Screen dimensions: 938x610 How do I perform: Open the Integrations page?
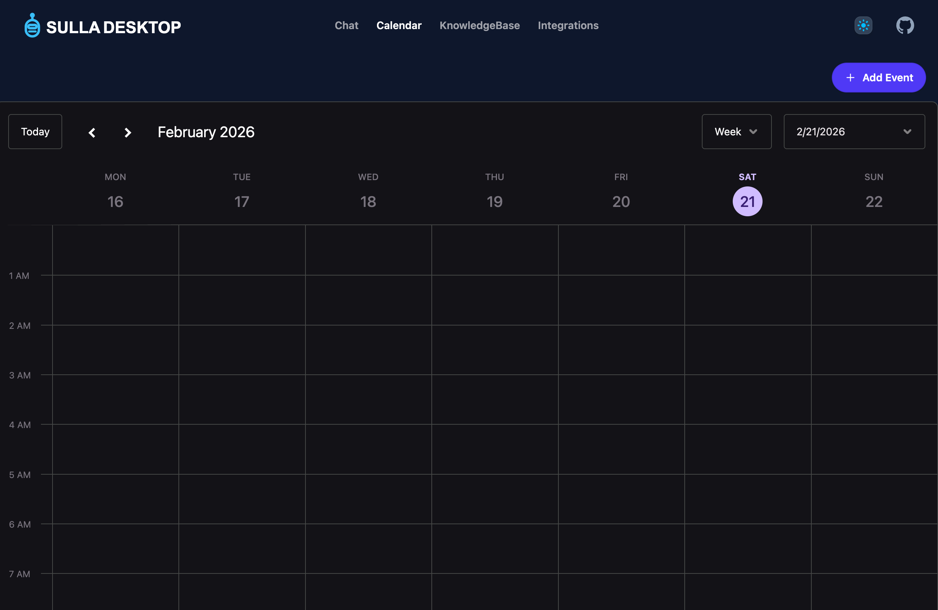click(x=568, y=25)
